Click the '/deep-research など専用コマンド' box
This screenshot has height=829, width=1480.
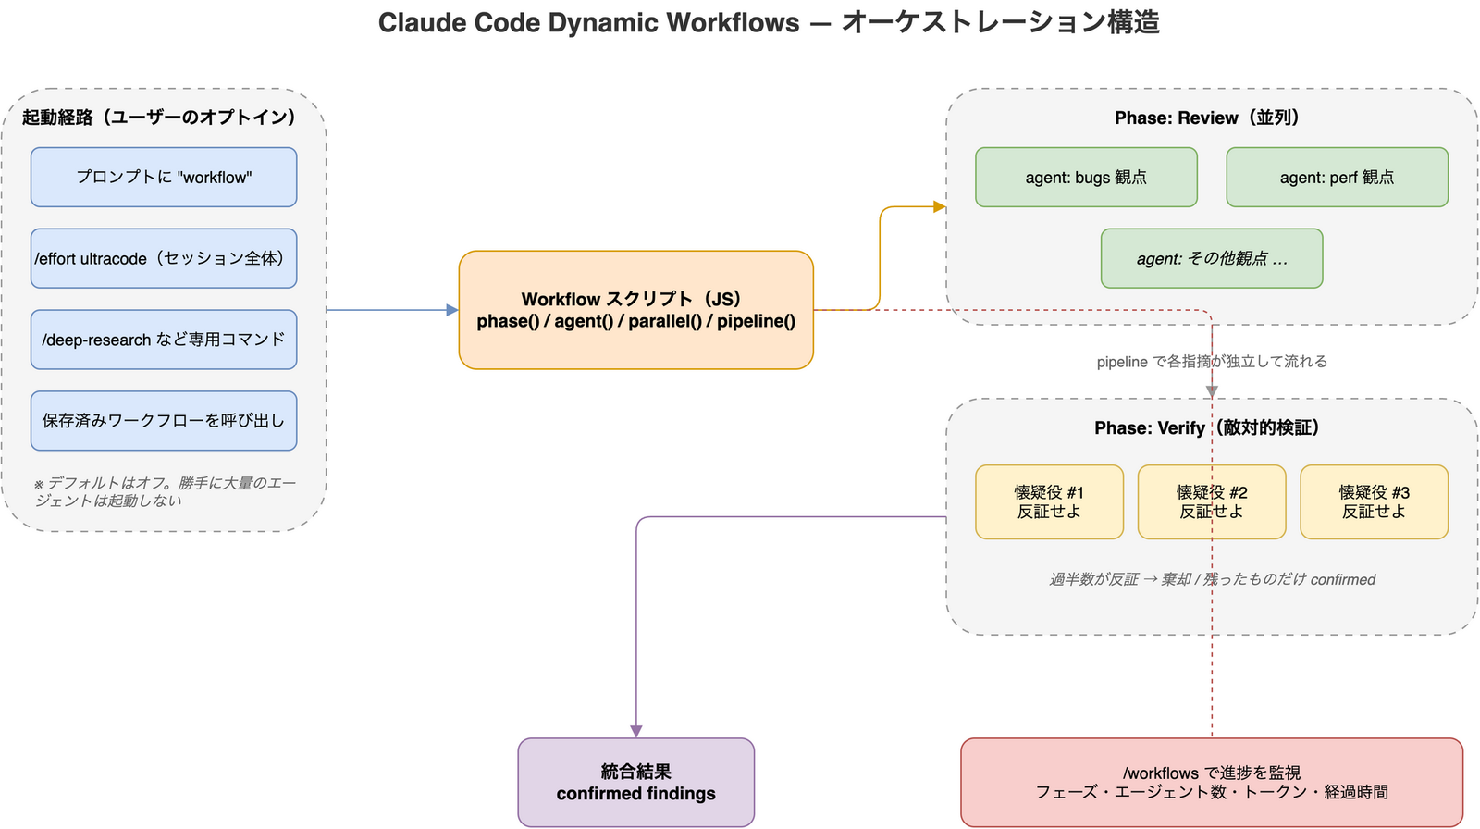(164, 340)
